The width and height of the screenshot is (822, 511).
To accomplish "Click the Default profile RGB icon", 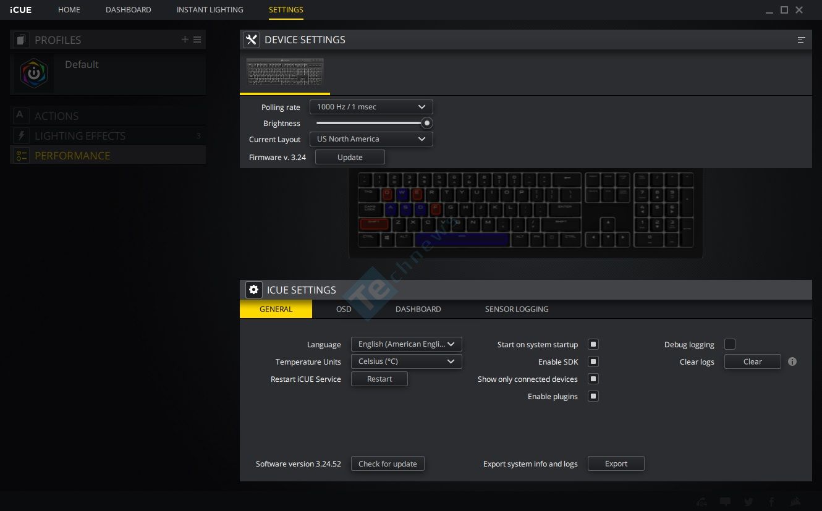I will tap(34, 74).
